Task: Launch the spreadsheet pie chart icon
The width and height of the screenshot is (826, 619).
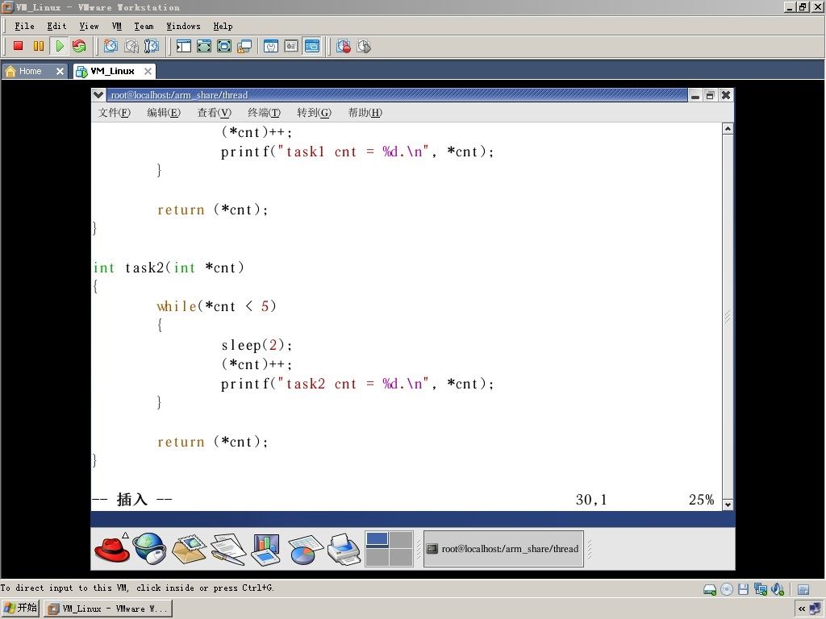Action: point(305,548)
